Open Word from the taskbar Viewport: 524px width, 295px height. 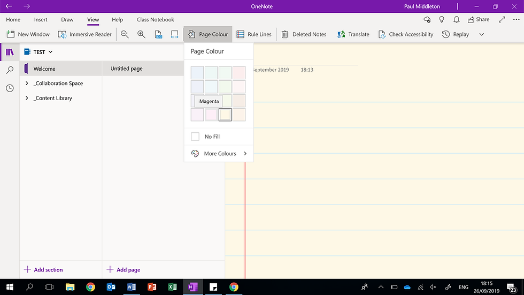point(132,287)
